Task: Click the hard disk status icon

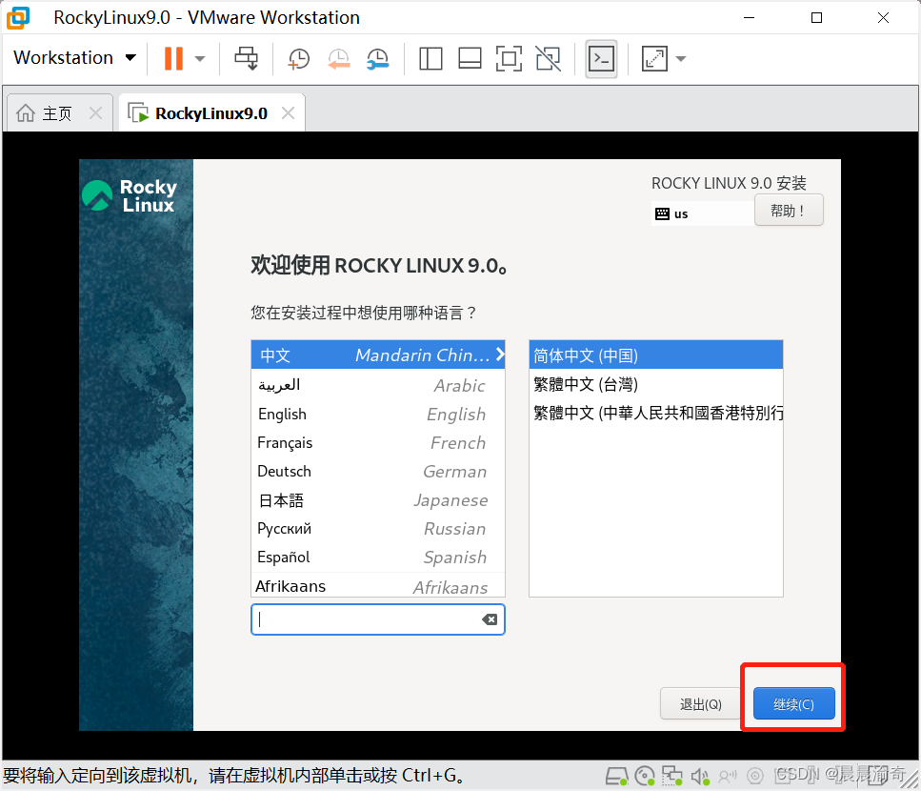Action: click(617, 777)
